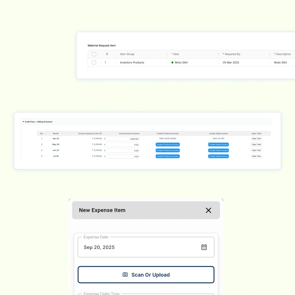Click the sort icon in Material Request header
The height and width of the screenshot is (295, 295).
click(107, 54)
